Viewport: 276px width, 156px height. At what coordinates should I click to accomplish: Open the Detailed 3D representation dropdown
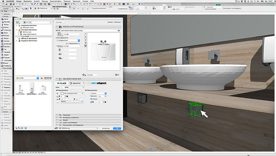(x=99, y=93)
